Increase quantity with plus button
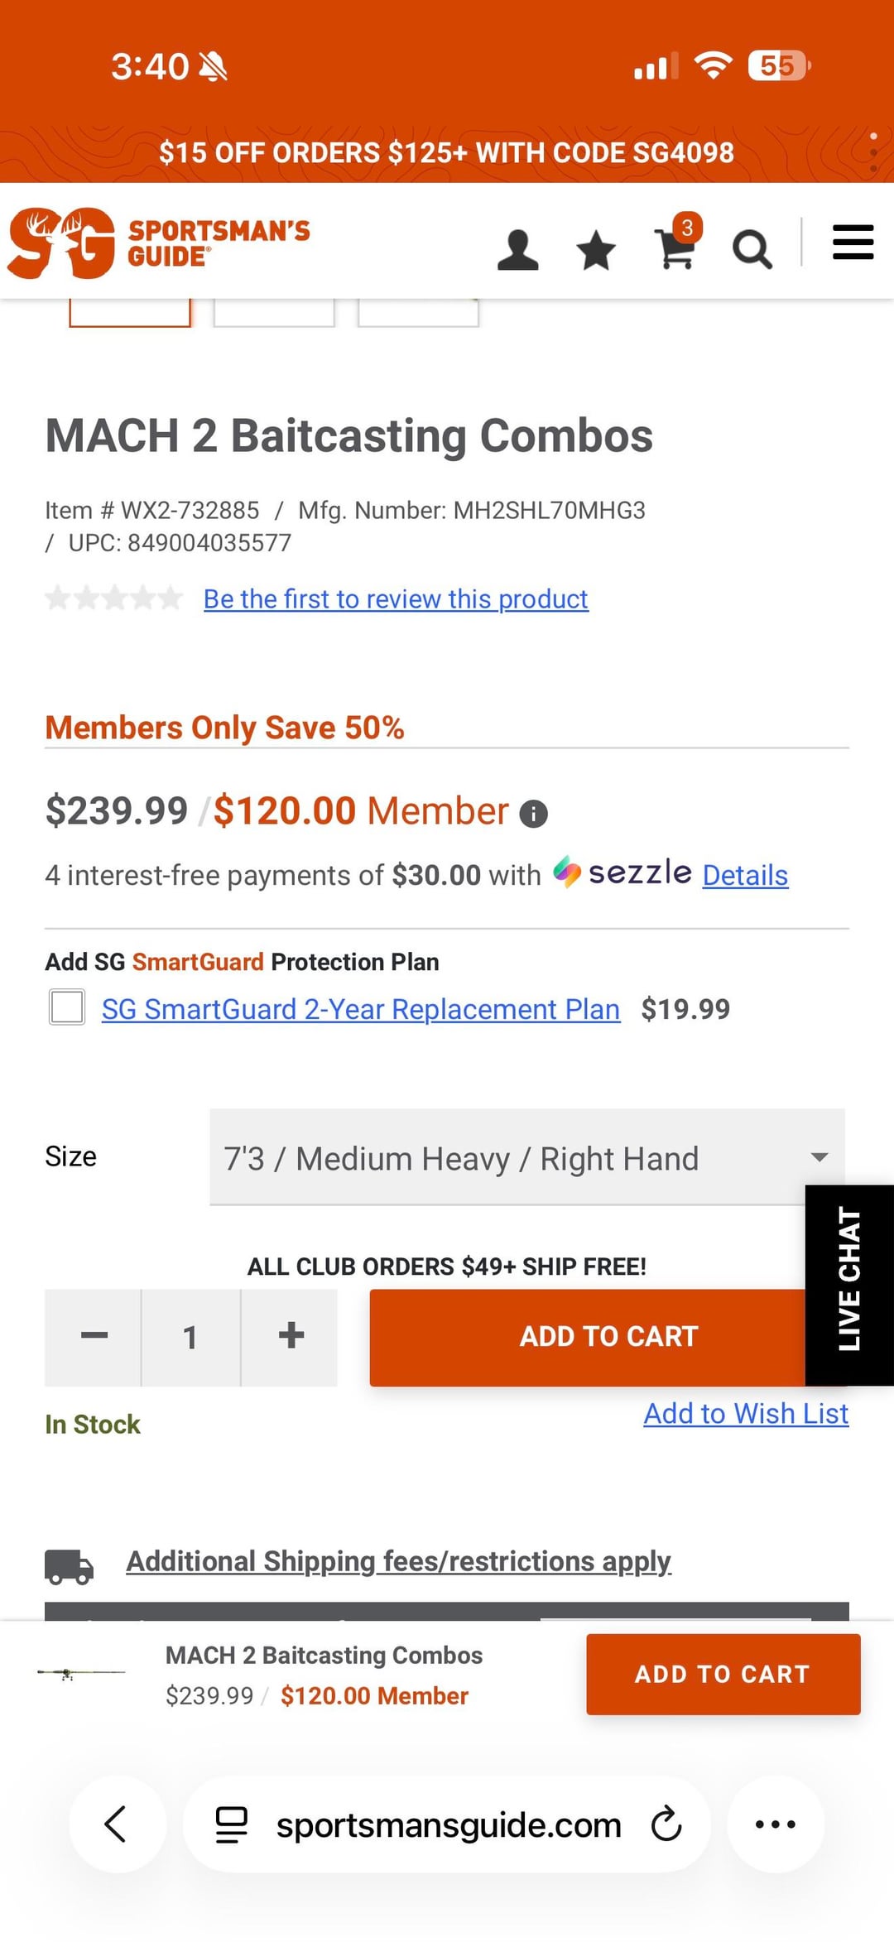The height and width of the screenshot is (1942, 894). (291, 1336)
